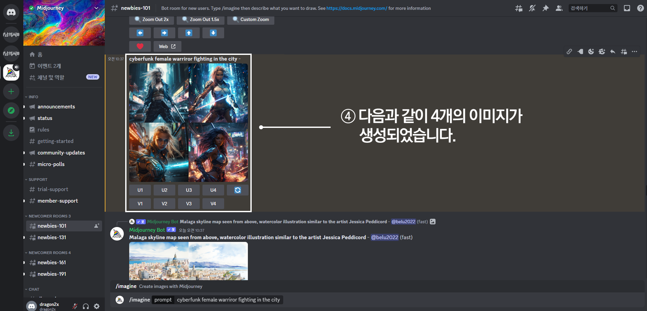The width and height of the screenshot is (647, 311).
Task: Open the 홈 server home item
Action: [64, 54]
